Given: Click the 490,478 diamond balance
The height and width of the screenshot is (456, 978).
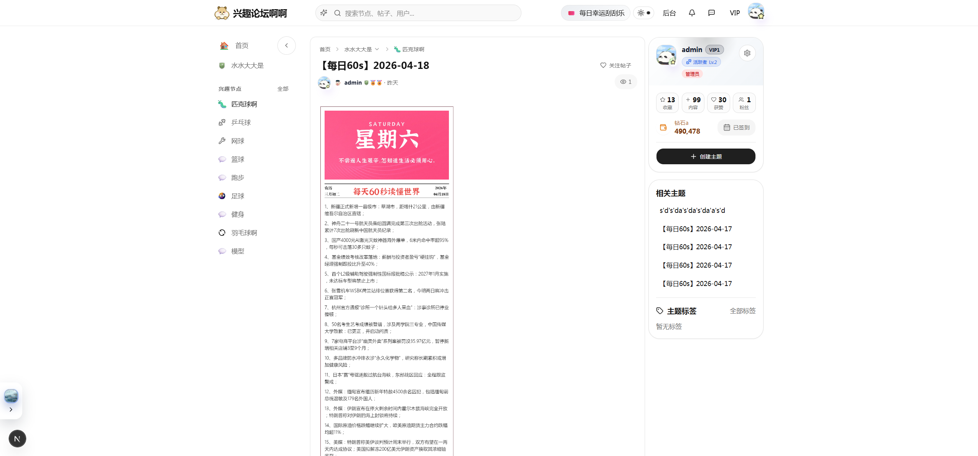Looking at the screenshot, I should pos(687,131).
